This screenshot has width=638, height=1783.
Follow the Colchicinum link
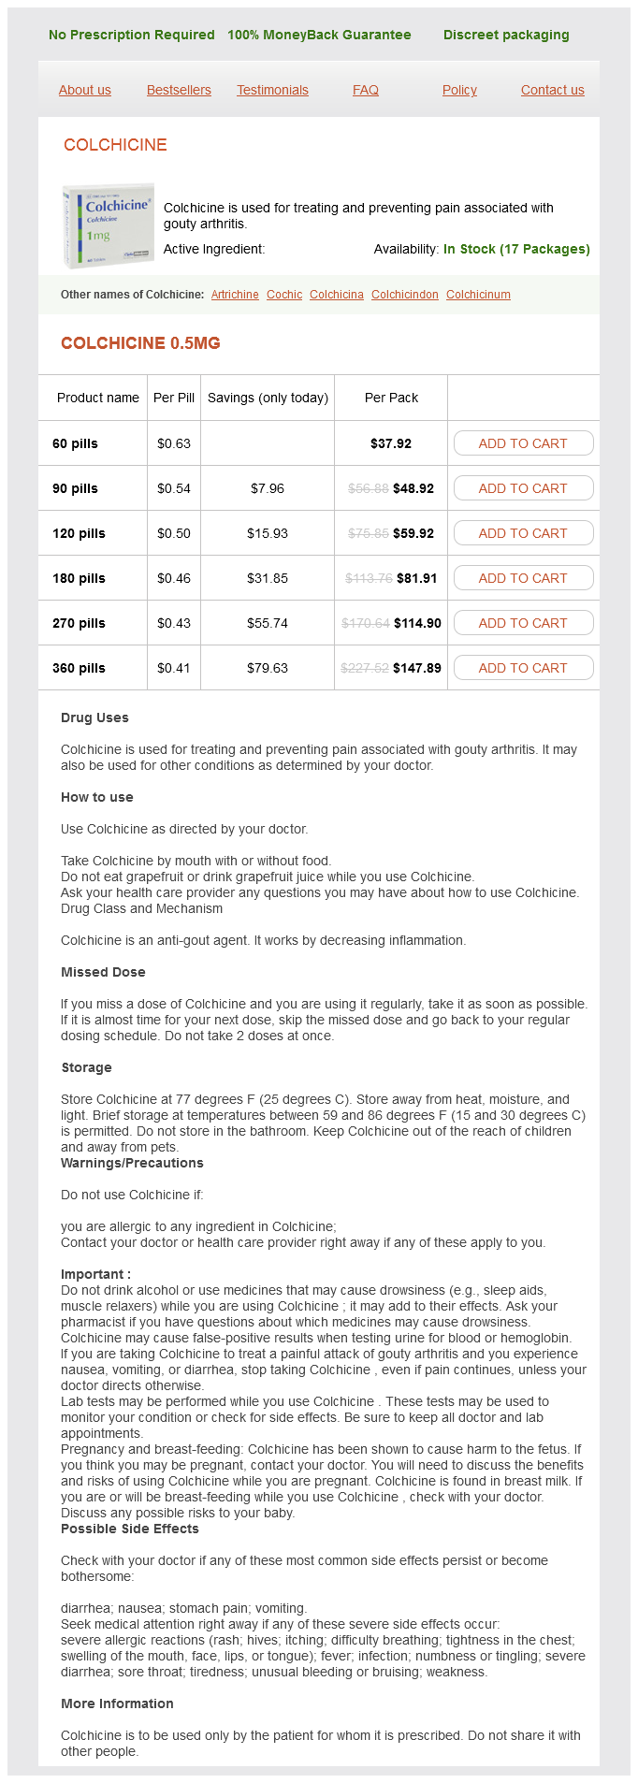tap(478, 295)
